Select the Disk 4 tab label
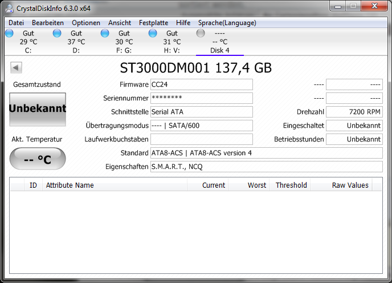This screenshot has width=392, height=283. [220, 51]
